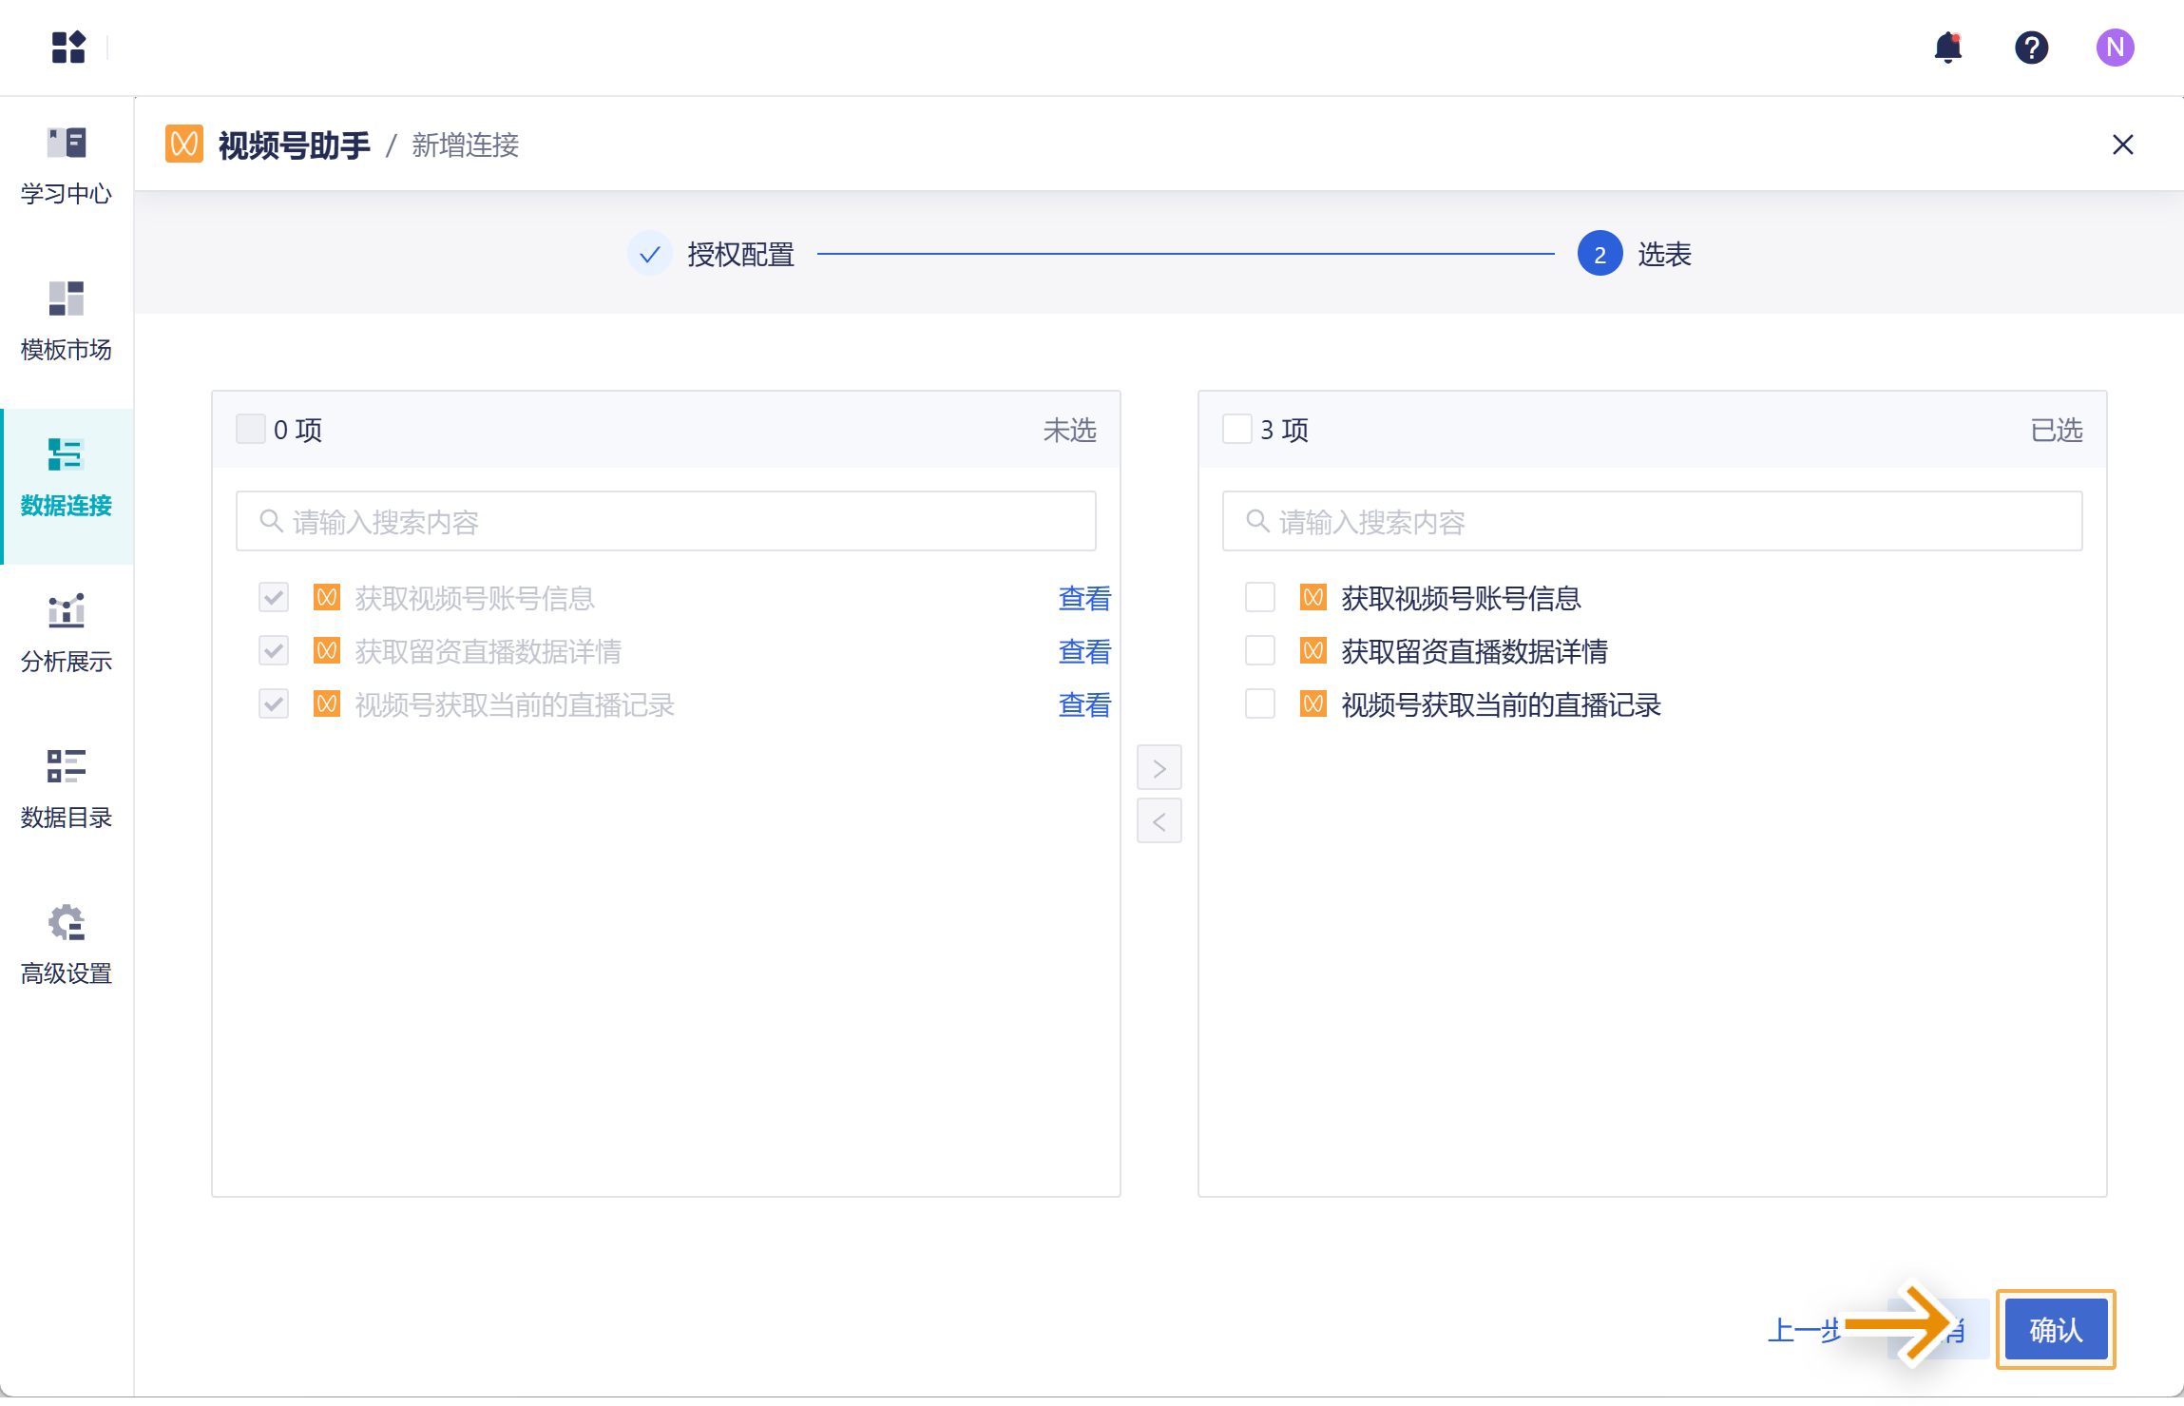This screenshot has height=1406, width=2184.
Task: Check 获取留资直播数据详情 in selected list
Action: click(1260, 651)
